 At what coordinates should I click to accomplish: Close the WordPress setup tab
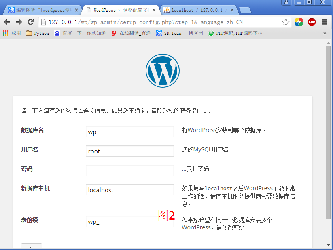(154, 10)
